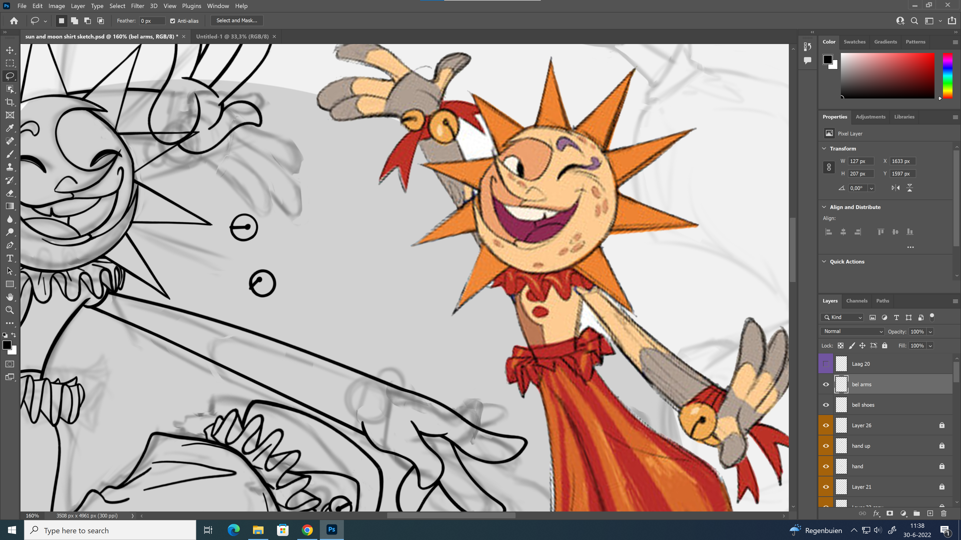The image size is (961, 540).
Task: Flip horizontally in the Transform section
Action: 895,188
